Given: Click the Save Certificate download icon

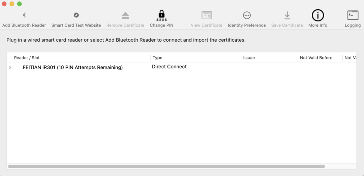Looking at the screenshot, I should point(287,15).
